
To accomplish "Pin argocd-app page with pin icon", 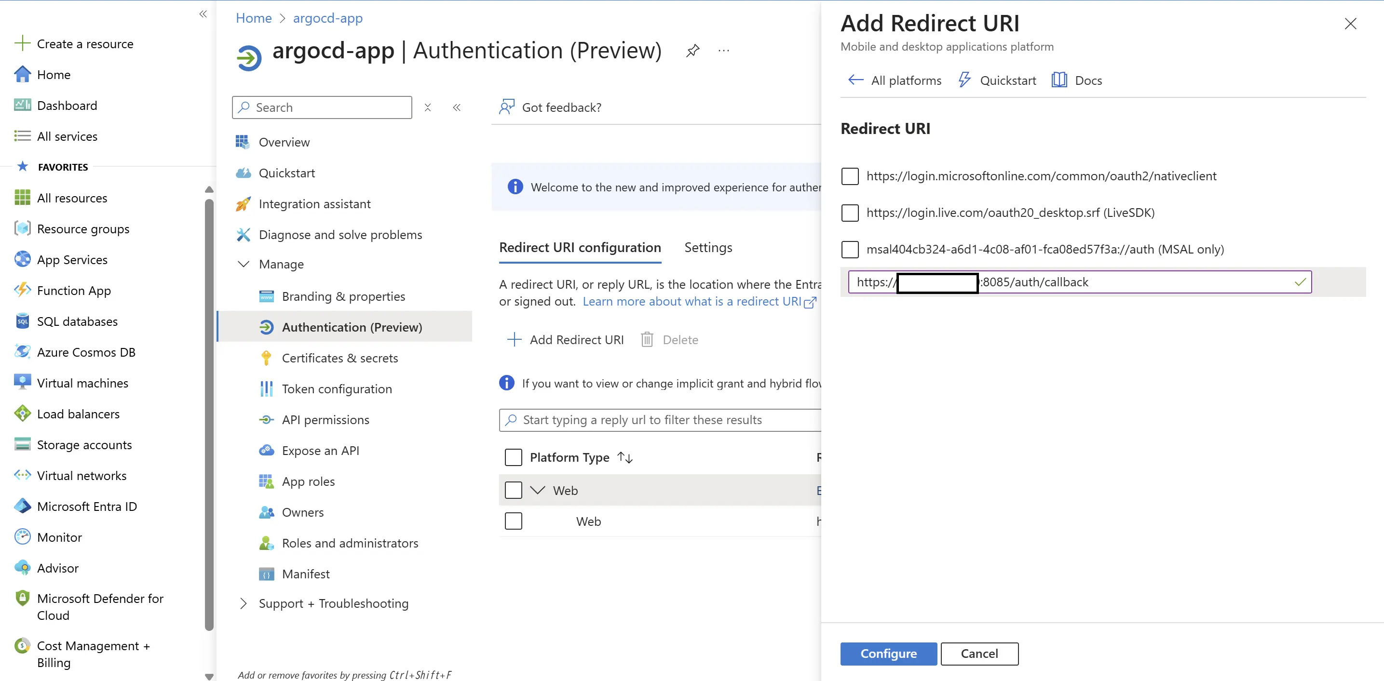I will coord(692,51).
